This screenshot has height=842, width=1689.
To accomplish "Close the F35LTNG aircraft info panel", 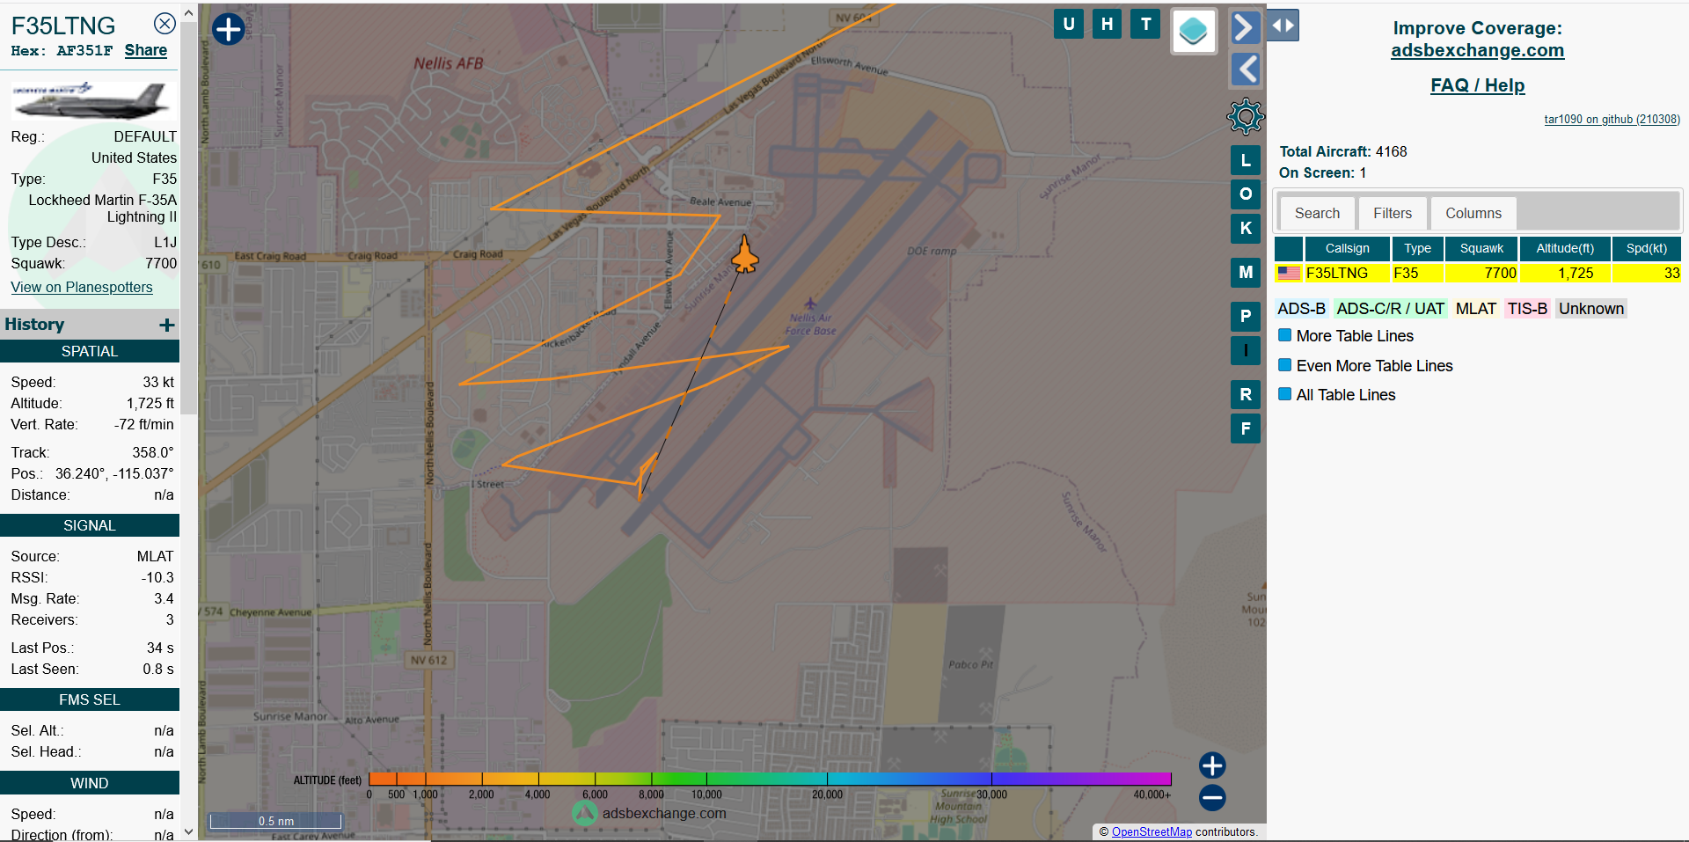I will point(165,23).
